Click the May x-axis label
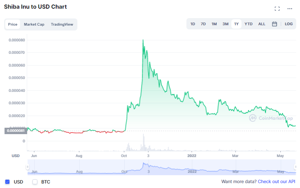Screen dimensions: 300x188 click(280, 156)
